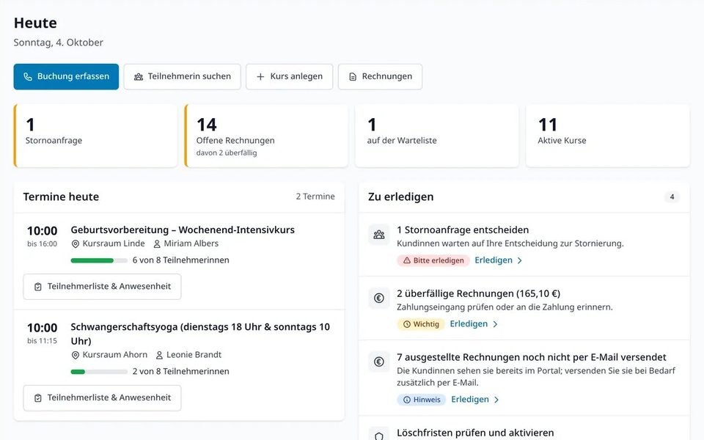Click the warning icon in Bitte erledigen badge
Screen dimensions: 704x440
pyautogui.click(x=407, y=260)
